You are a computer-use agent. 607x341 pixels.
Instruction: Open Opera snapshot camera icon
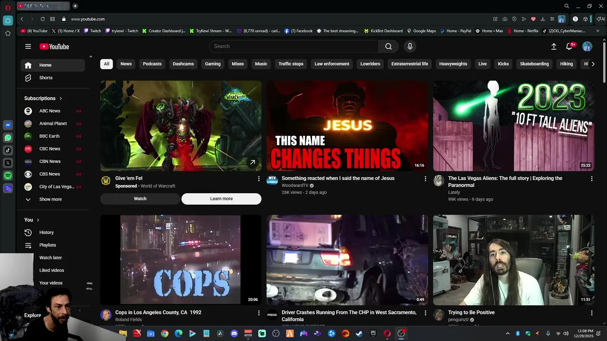pos(505,19)
